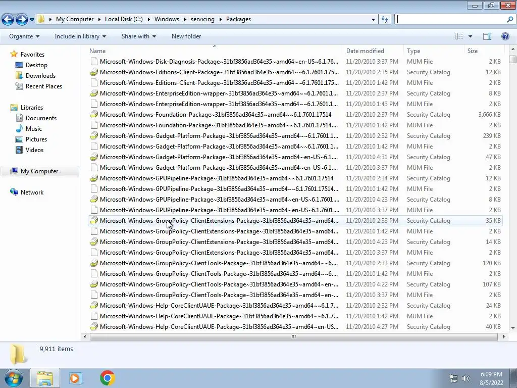Open the Videos library
Image resolution: width=517 pixels, height=388 pixels.
pyautogui.click(x=34, y=150)
